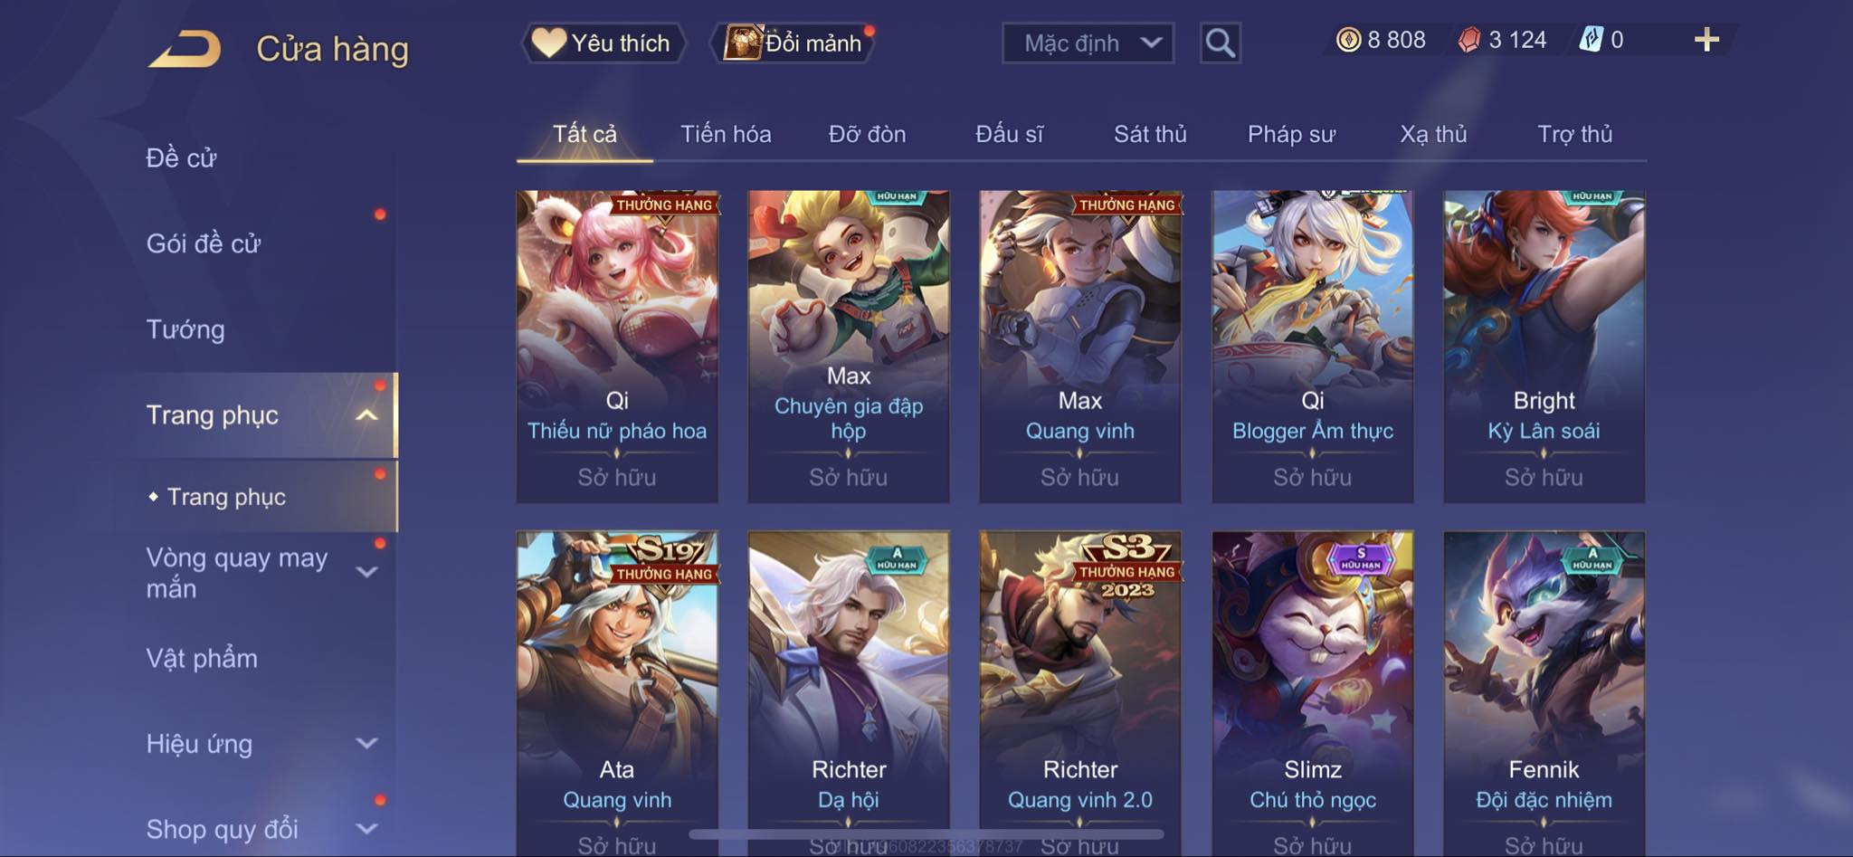Switch to the Pháp sư tab
1853x857 pixels.
click(1291, 134)
